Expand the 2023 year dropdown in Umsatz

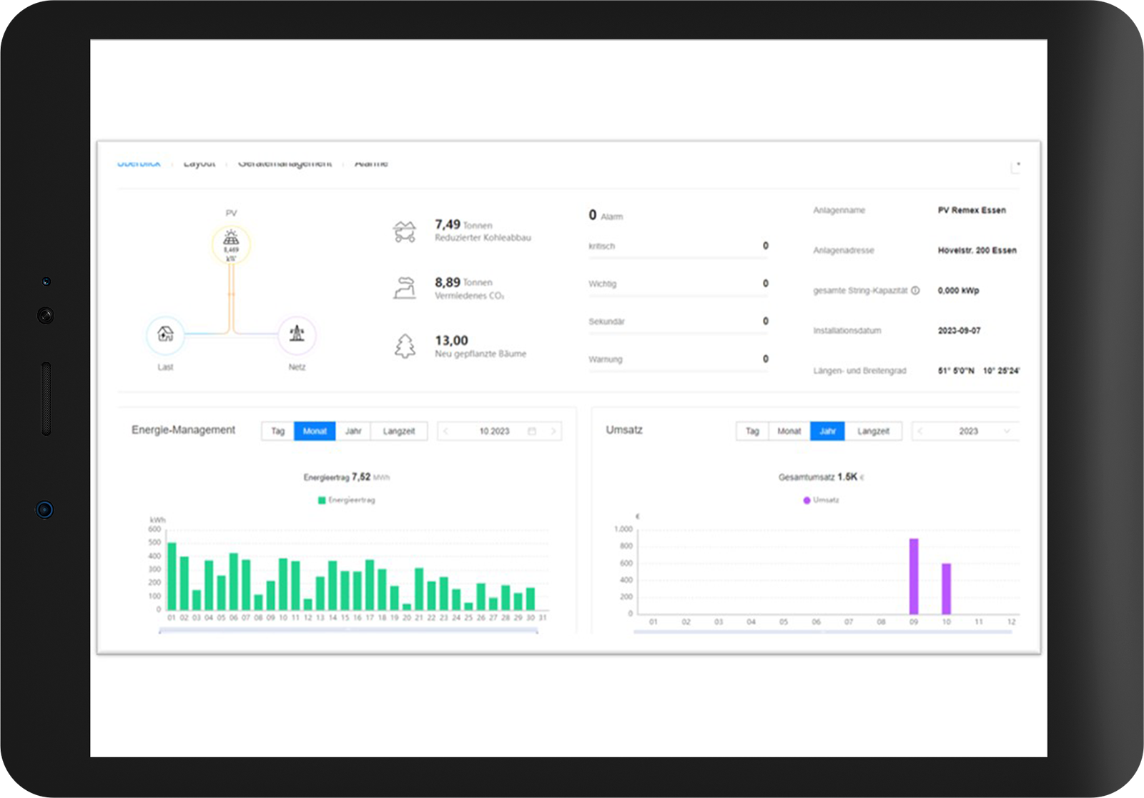[x=1007, y=432]
